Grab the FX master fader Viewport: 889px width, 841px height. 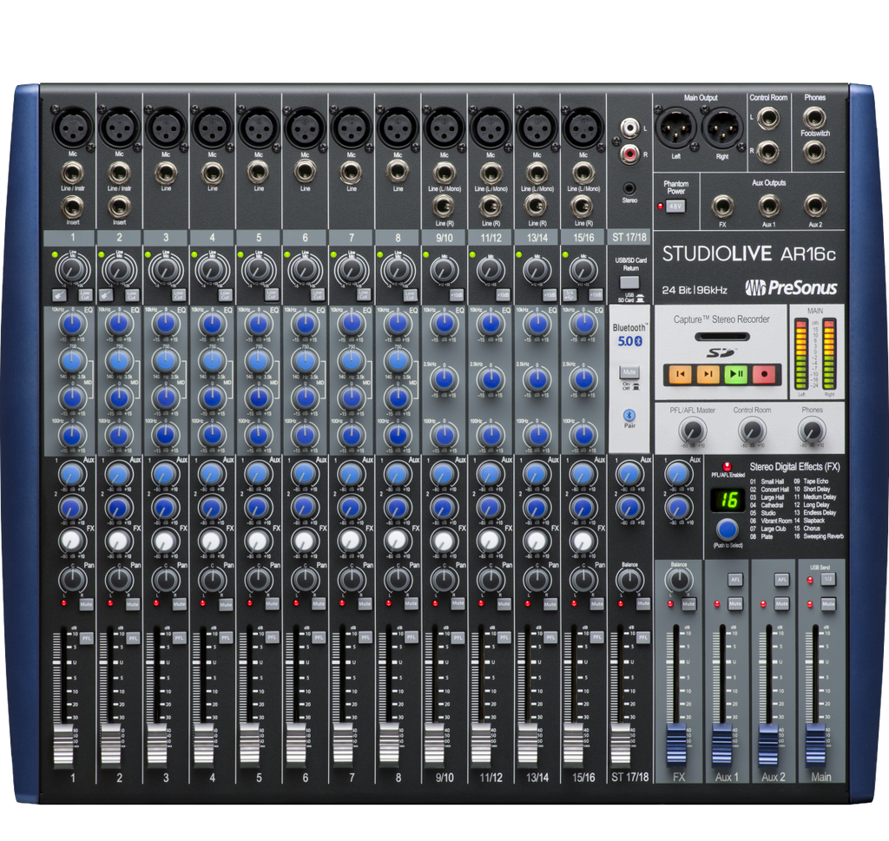click(675, 744)
